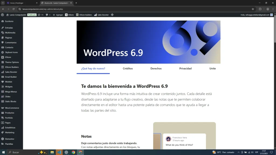
Task: Bookmark this page with the star icon
Action: pos(253,9)
